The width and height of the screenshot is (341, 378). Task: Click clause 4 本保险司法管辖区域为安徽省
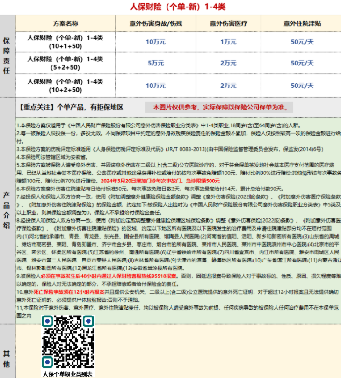[52, 157]
